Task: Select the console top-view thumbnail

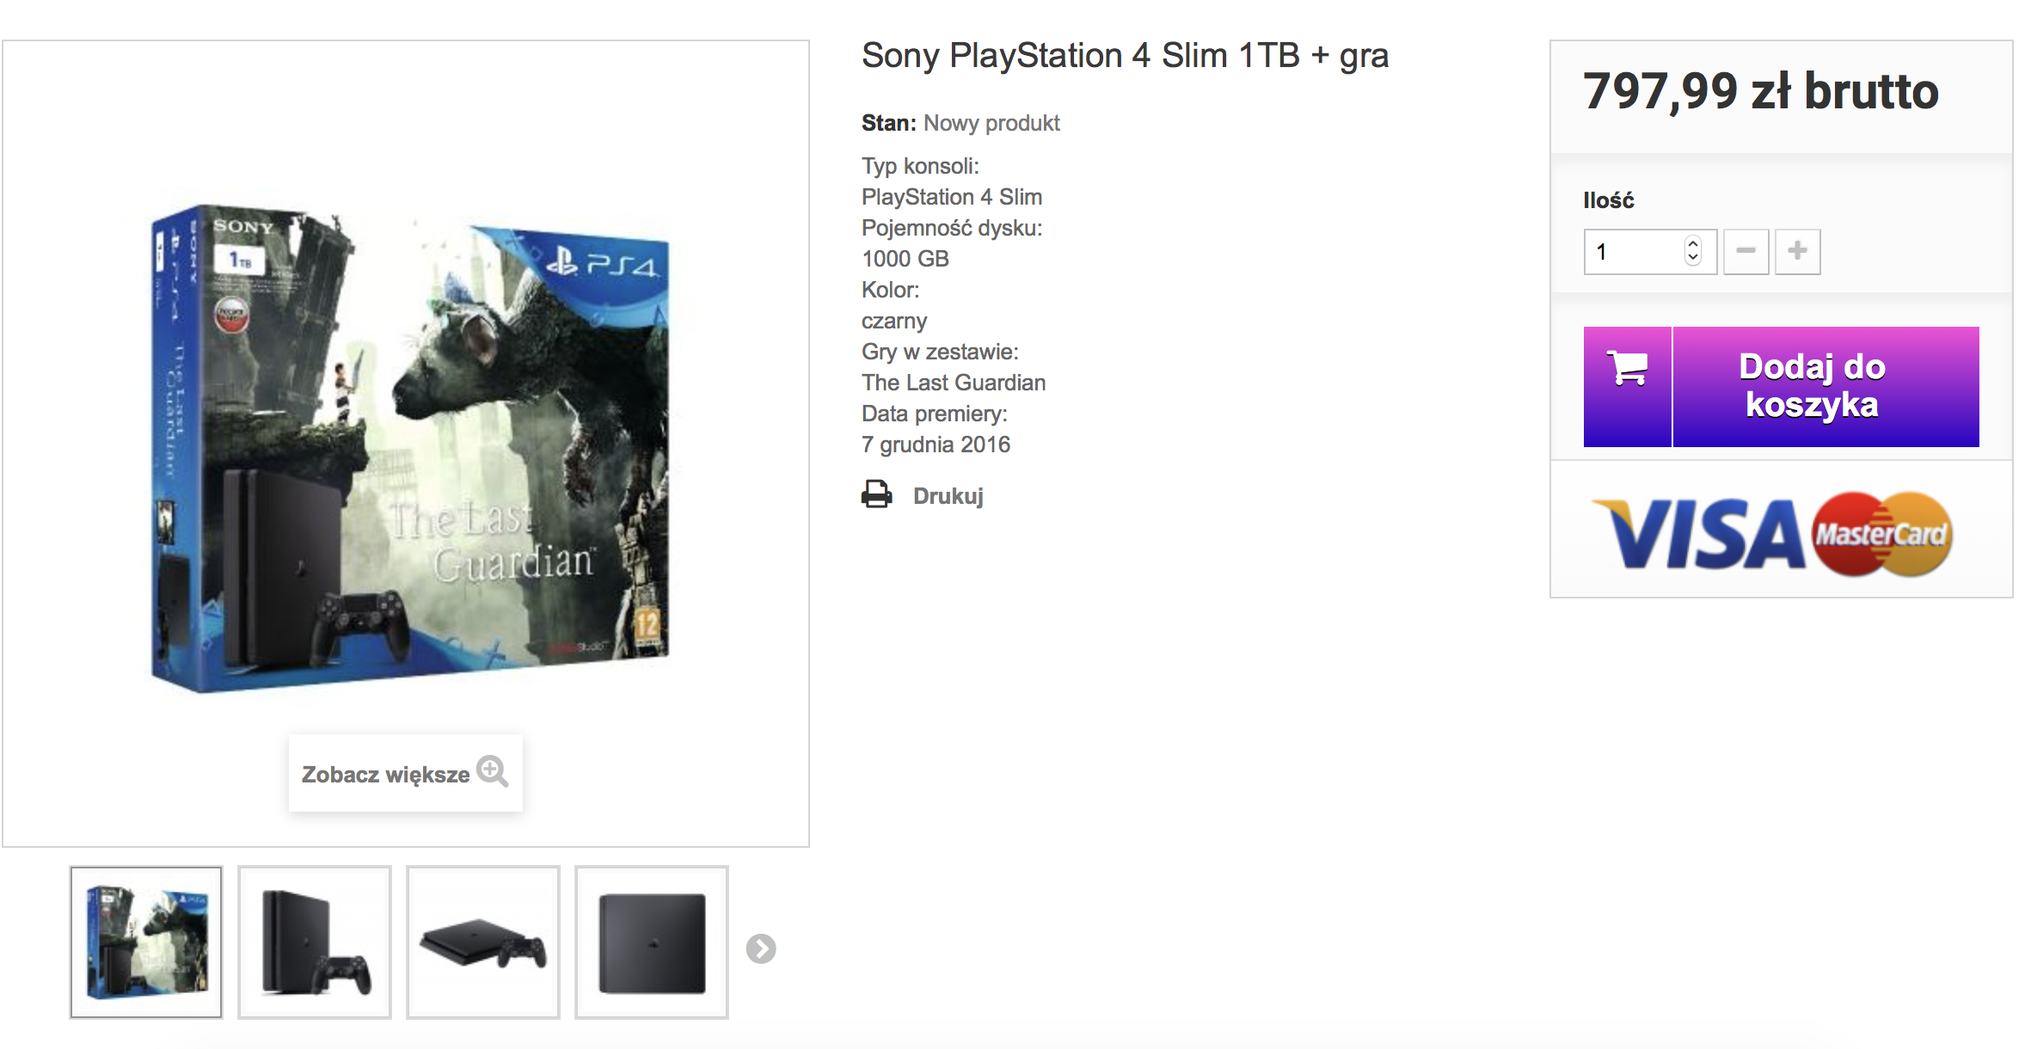Action: point(652,942)
